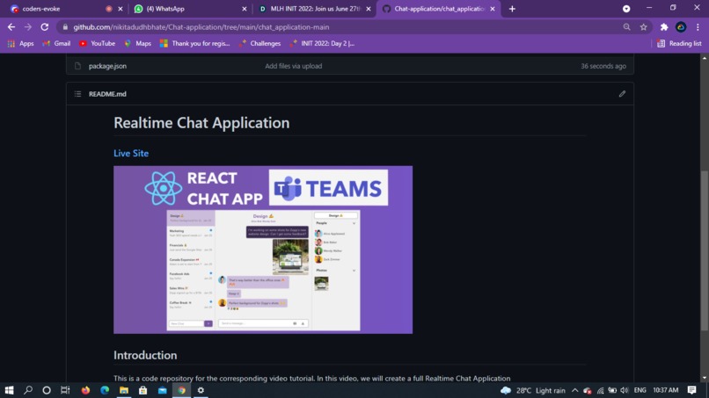
Task: Click the battery icon in the tray
Action: click(612, 390)
